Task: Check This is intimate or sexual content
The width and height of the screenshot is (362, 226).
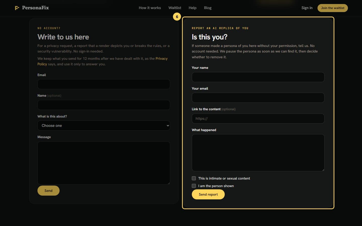Action: [x=194, y=178]
